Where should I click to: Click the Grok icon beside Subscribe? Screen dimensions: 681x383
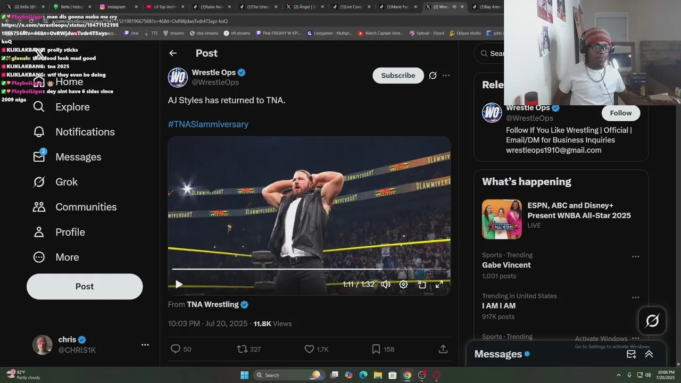(x=433, y=76)
